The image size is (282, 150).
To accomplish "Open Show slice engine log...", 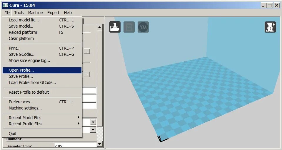I will point(42,60).
